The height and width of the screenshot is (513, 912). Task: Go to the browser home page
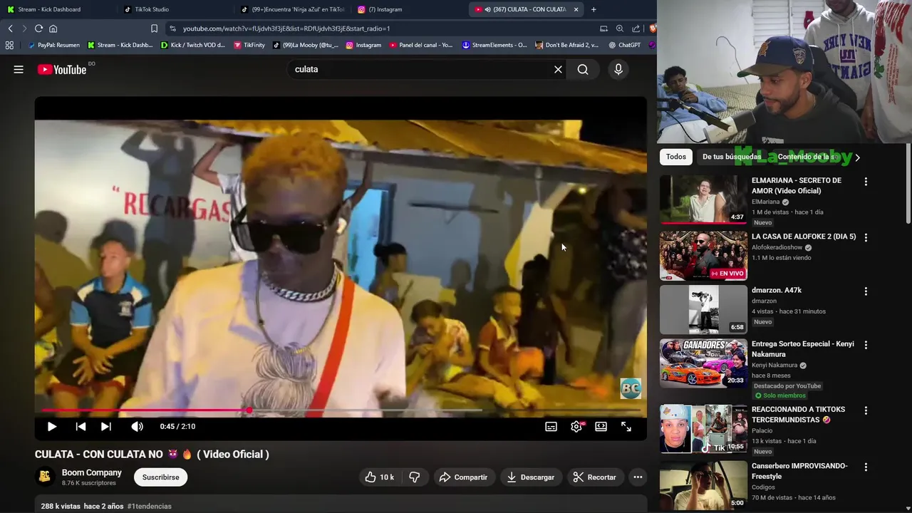[53, 28]
